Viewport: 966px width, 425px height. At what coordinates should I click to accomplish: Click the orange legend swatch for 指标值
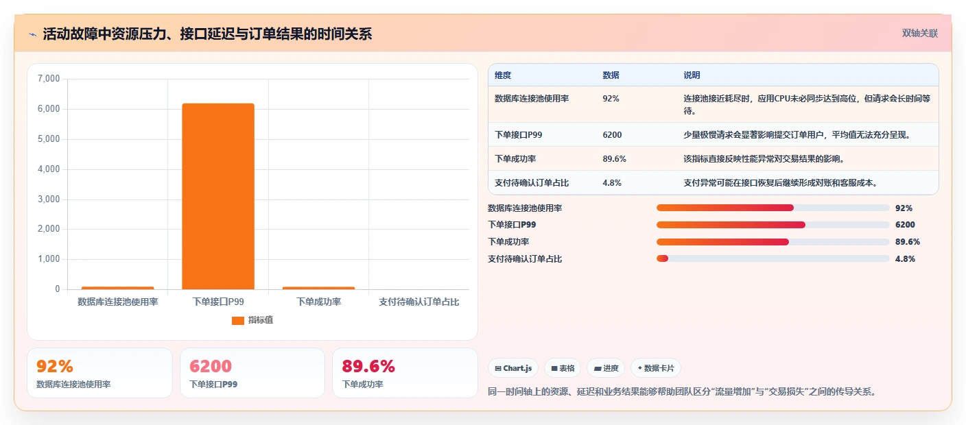coord(237,321)
